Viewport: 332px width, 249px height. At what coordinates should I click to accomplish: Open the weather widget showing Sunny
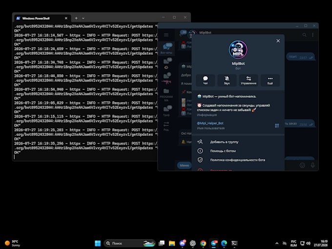(x=13, y=243)
